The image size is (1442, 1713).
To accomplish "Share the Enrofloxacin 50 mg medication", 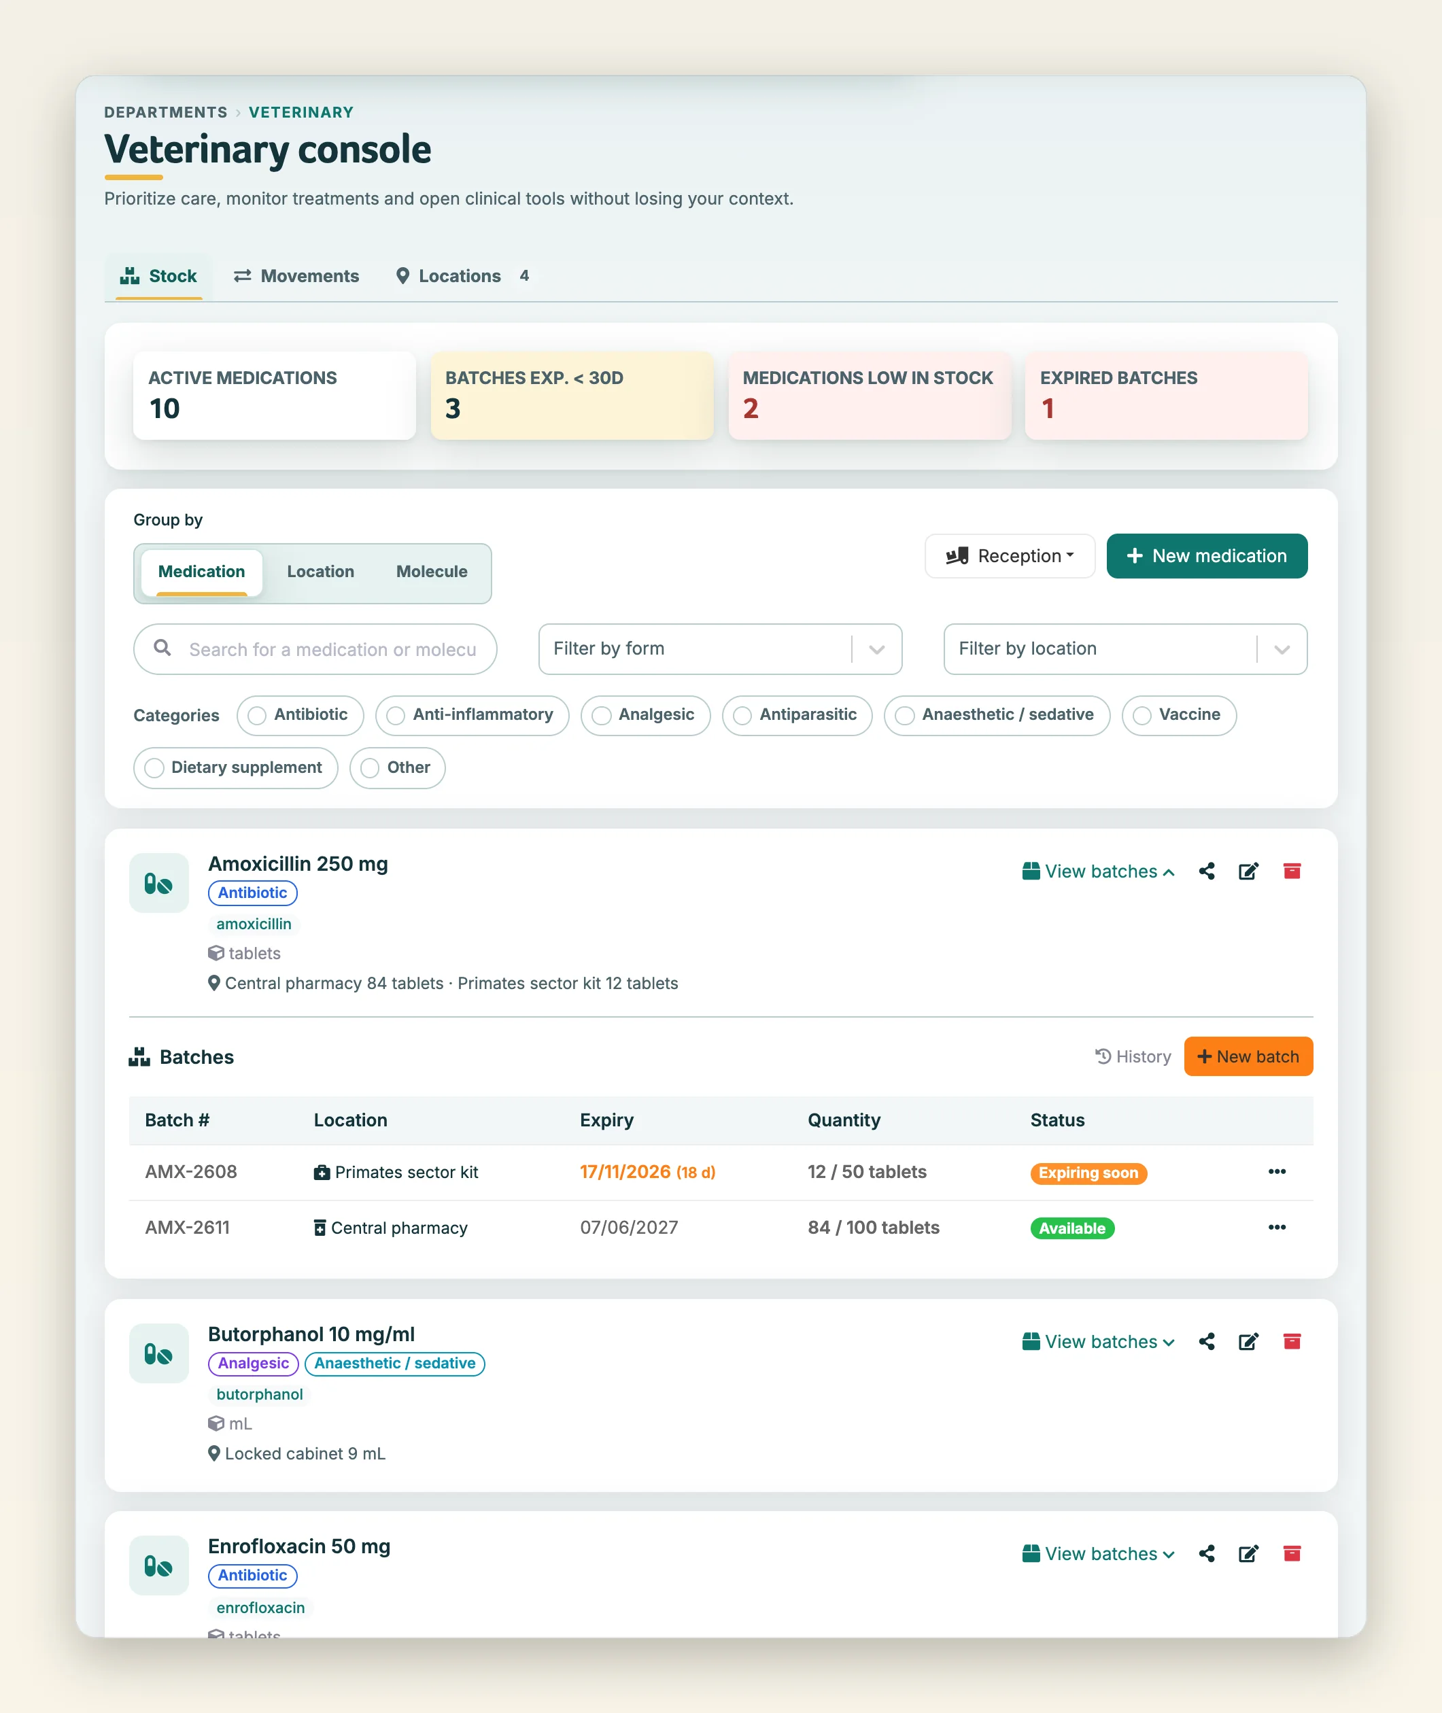I will (1207, 1554).
